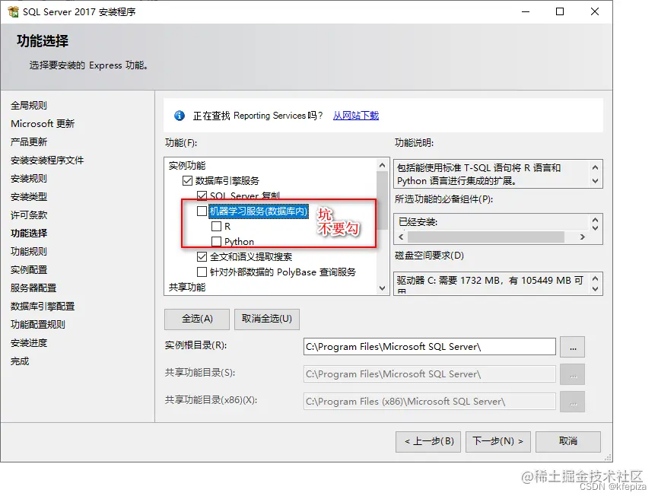Open the 从网站下载 link
Image resolution: width=658 pixels, height=499 pixels.
pos(356,116)
